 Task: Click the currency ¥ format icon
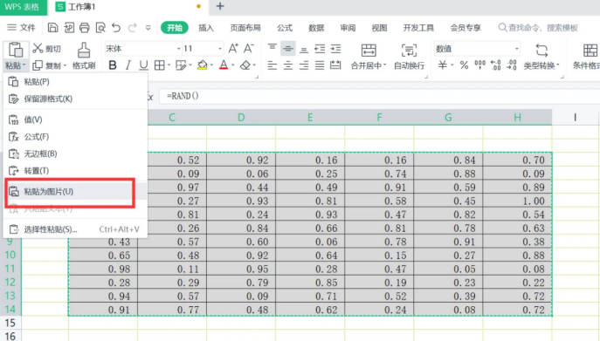click(x=442, y=65)
